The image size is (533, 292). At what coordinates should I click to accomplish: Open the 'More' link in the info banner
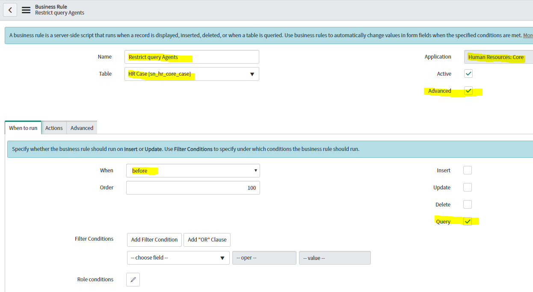[x=528, y=35]
